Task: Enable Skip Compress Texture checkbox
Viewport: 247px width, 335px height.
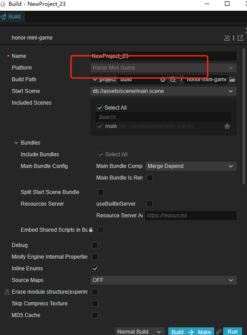Action: coord(95,304)
